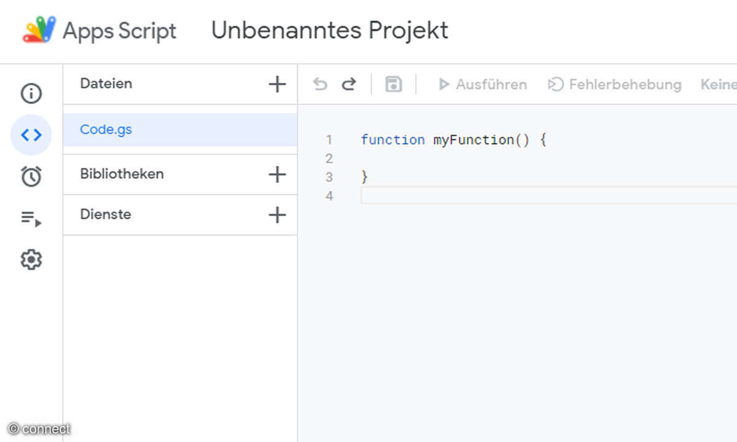Screen dimensions: 737x442
Task: Add a library with Bibliotheken plus
Action: (278, 174)
